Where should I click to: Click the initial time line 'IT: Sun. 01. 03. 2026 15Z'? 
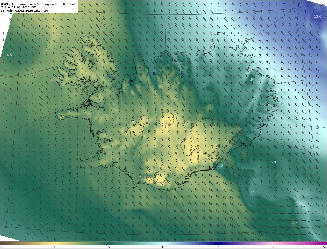[18, 7]
